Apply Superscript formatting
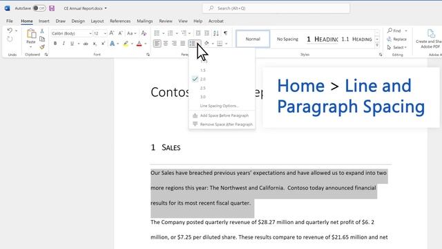Image resolution: width=442 pixels, height=249 pixels. [x=103, y=44]
